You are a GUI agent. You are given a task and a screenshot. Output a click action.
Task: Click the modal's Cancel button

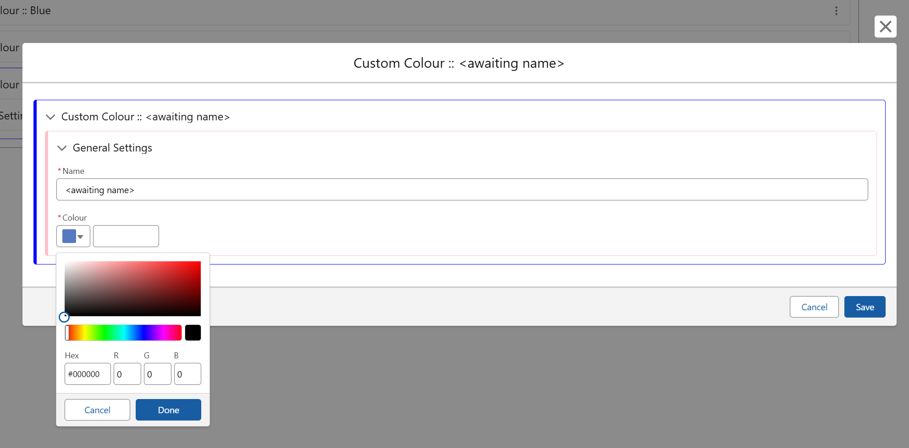814,307
